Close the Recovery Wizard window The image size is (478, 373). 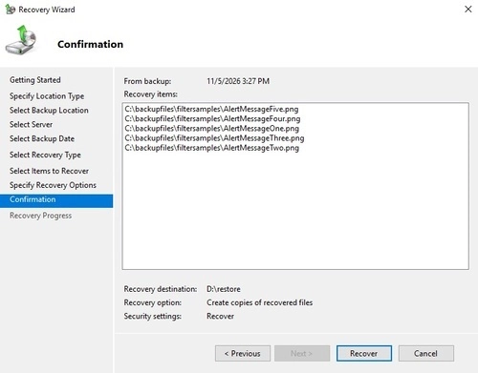[x=467, y=10]
